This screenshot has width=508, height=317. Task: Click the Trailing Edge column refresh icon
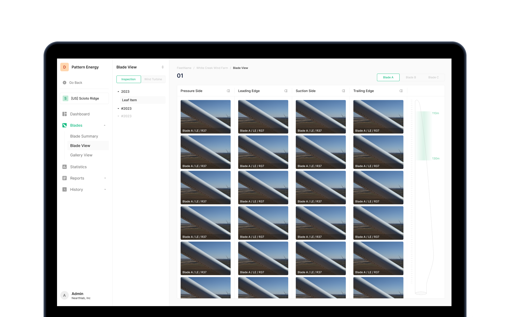pyautogui.click(x=401, y=91)
